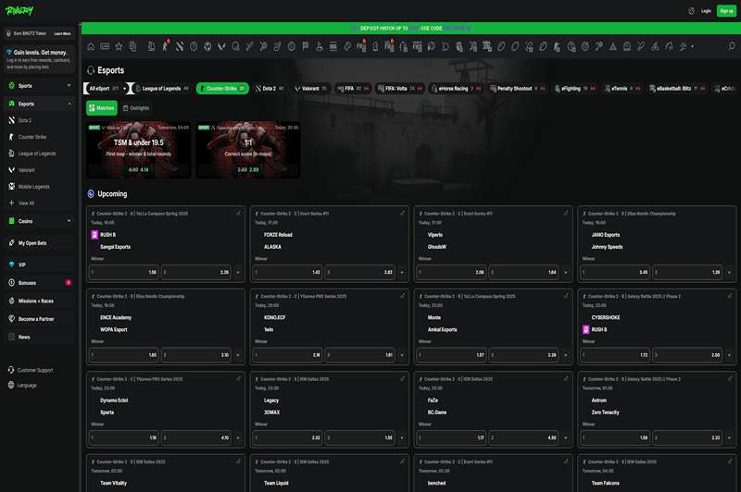Select the FIFA: Volta filter chip

400,88
